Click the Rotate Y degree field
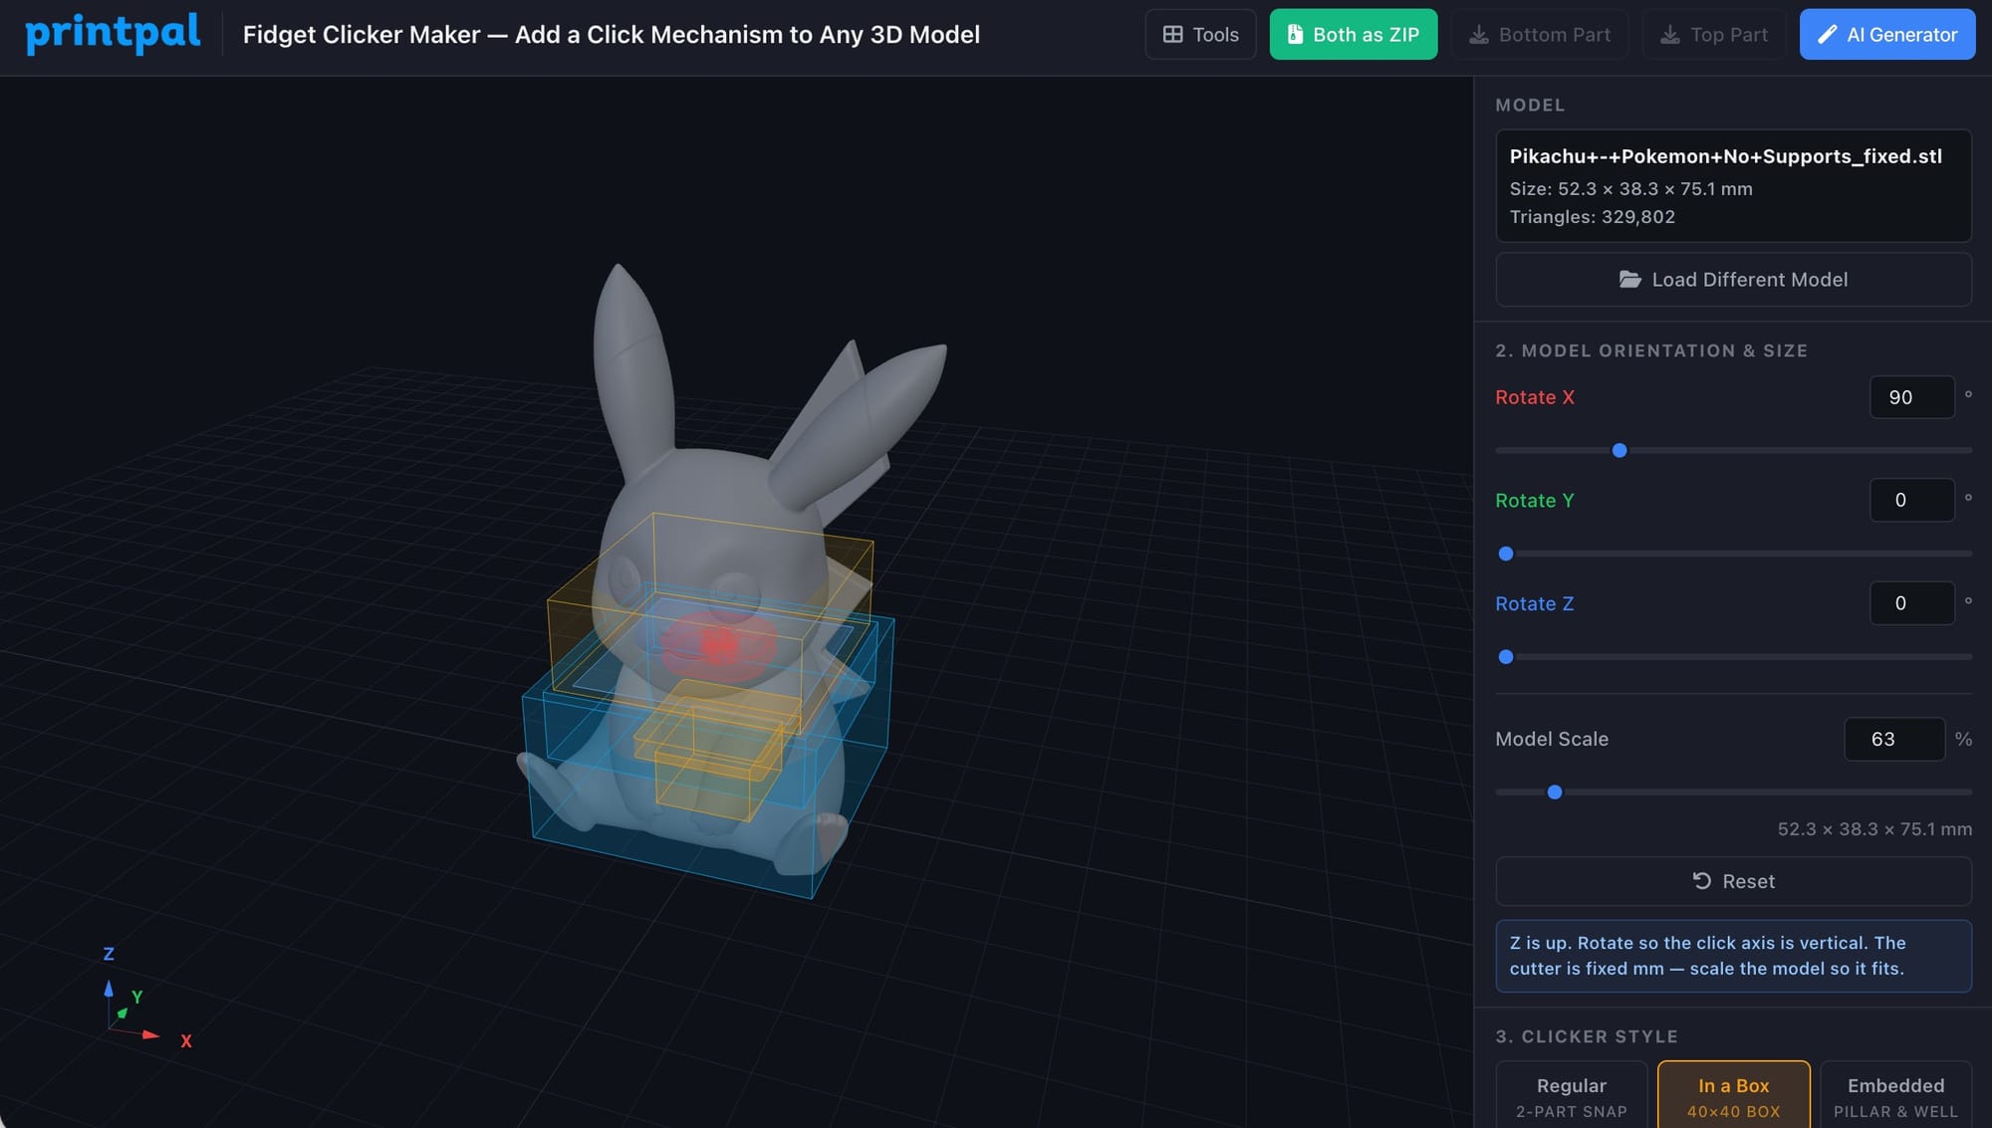 pos(1911,500)
